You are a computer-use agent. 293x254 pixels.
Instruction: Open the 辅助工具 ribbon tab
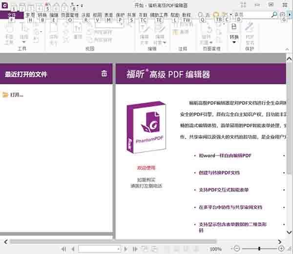(x=159, y=15)
